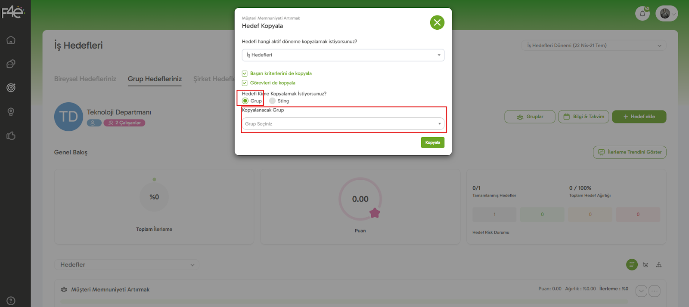Open the thumbs-up feedback sidebar icon
The height and width of the screenshot is (307, 689).
pos(11,136)
